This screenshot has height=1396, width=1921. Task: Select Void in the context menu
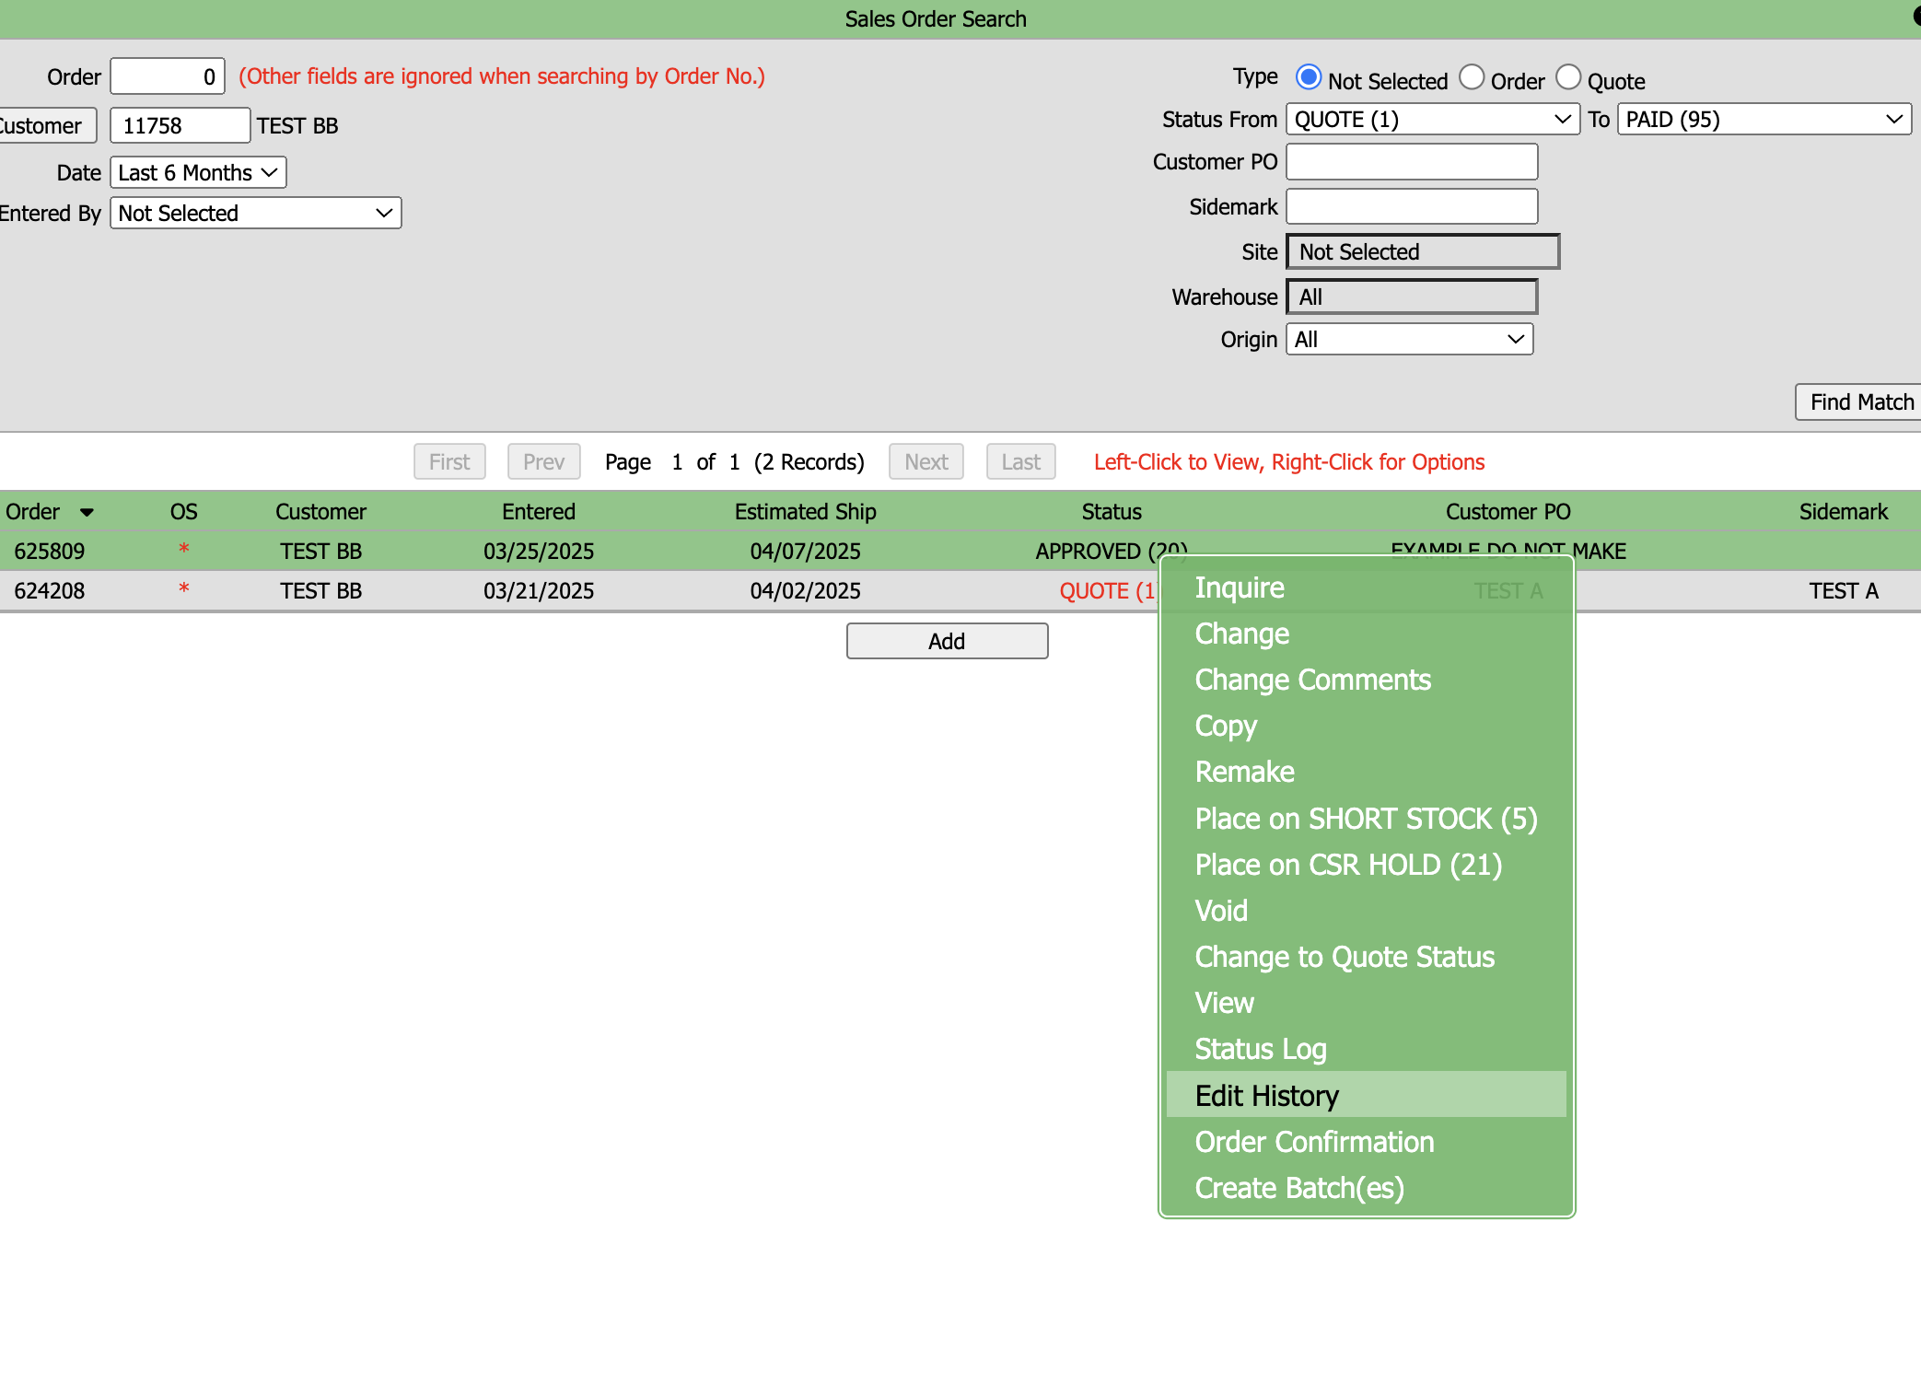1221,911
